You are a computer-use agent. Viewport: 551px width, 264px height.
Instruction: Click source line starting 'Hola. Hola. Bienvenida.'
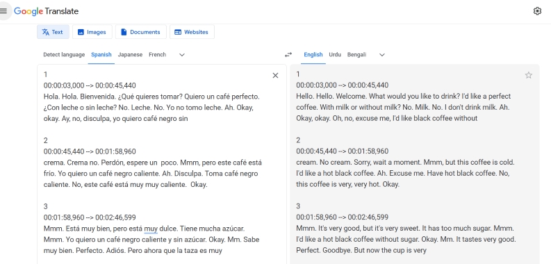[151, 97]
